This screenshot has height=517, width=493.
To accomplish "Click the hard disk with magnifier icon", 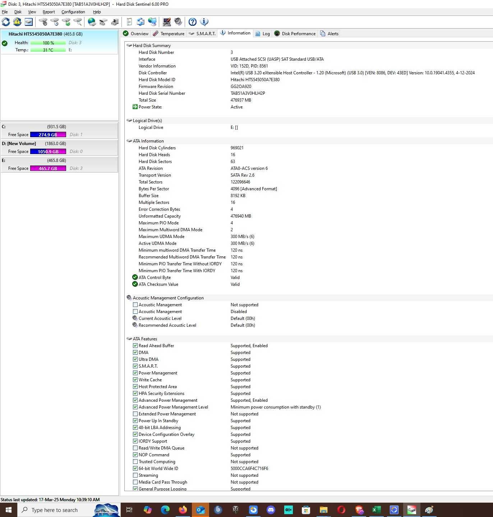I will [78, 22].
